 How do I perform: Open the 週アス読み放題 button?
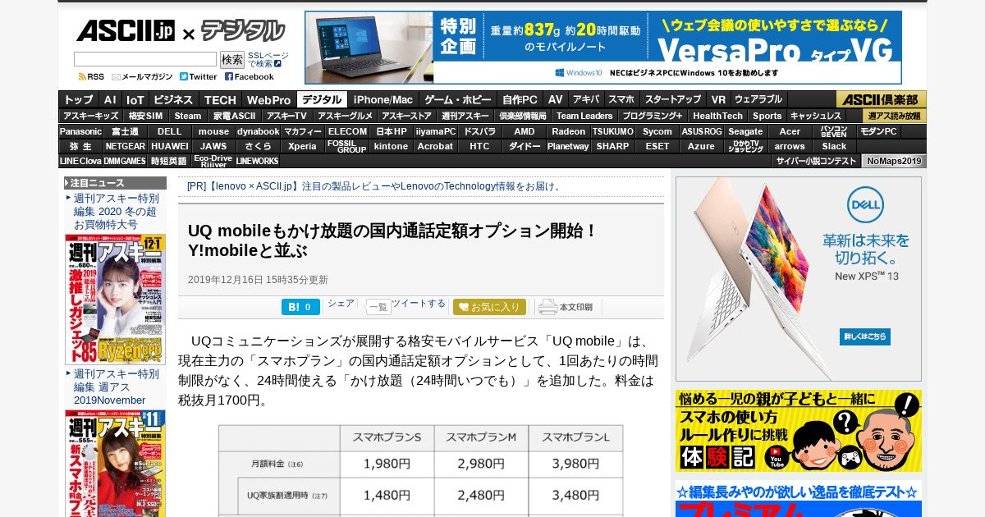(x=895, y=116)
